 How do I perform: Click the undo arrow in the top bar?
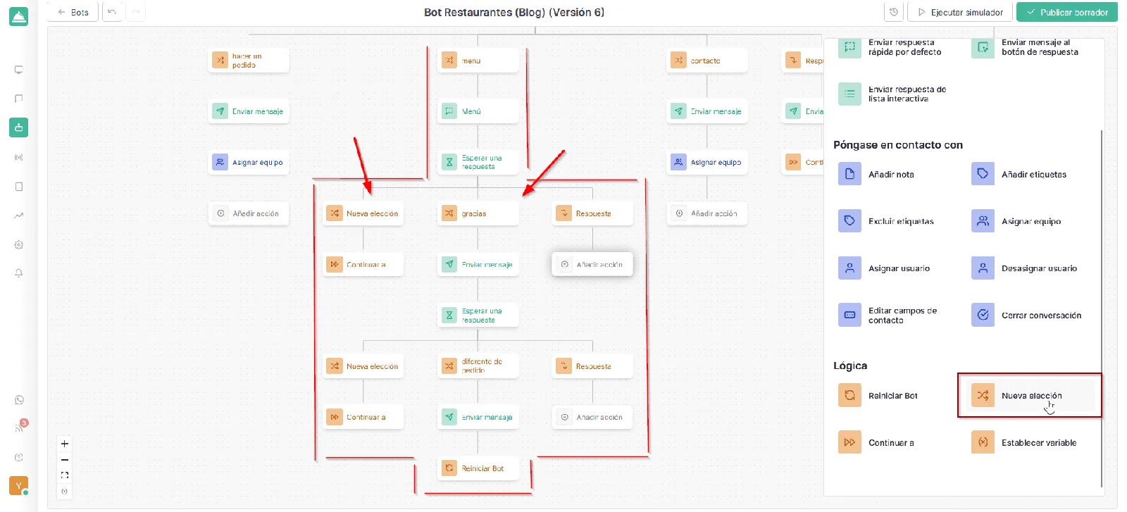(111, 12)
